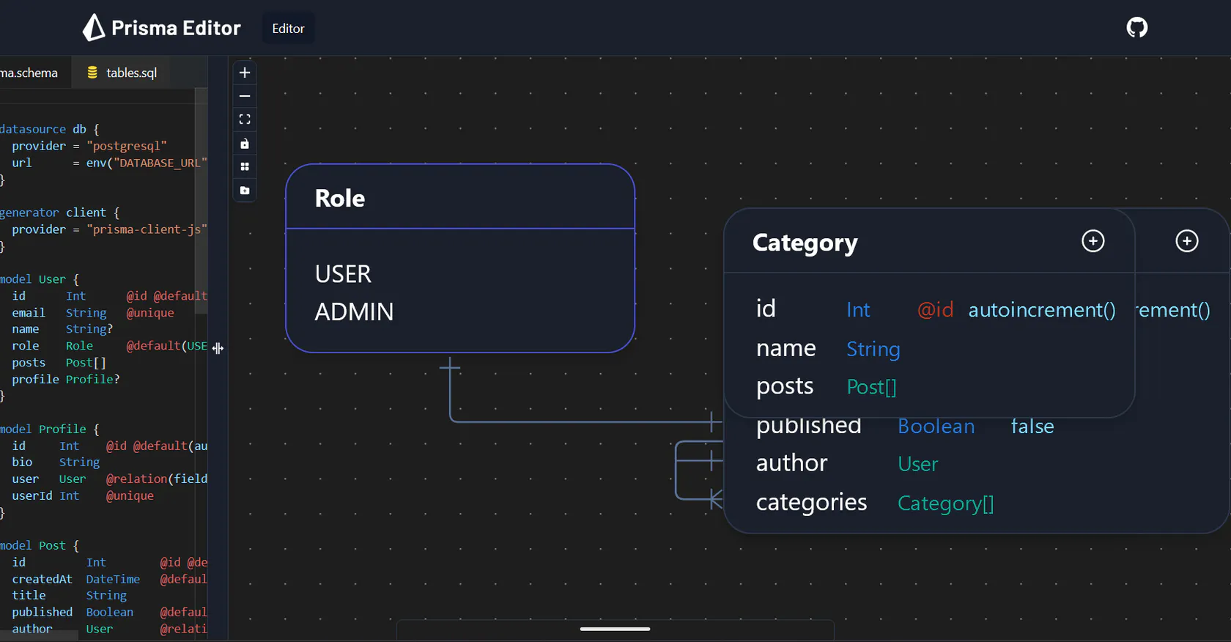Click the folder-plus icon in canvas controls

245,191
